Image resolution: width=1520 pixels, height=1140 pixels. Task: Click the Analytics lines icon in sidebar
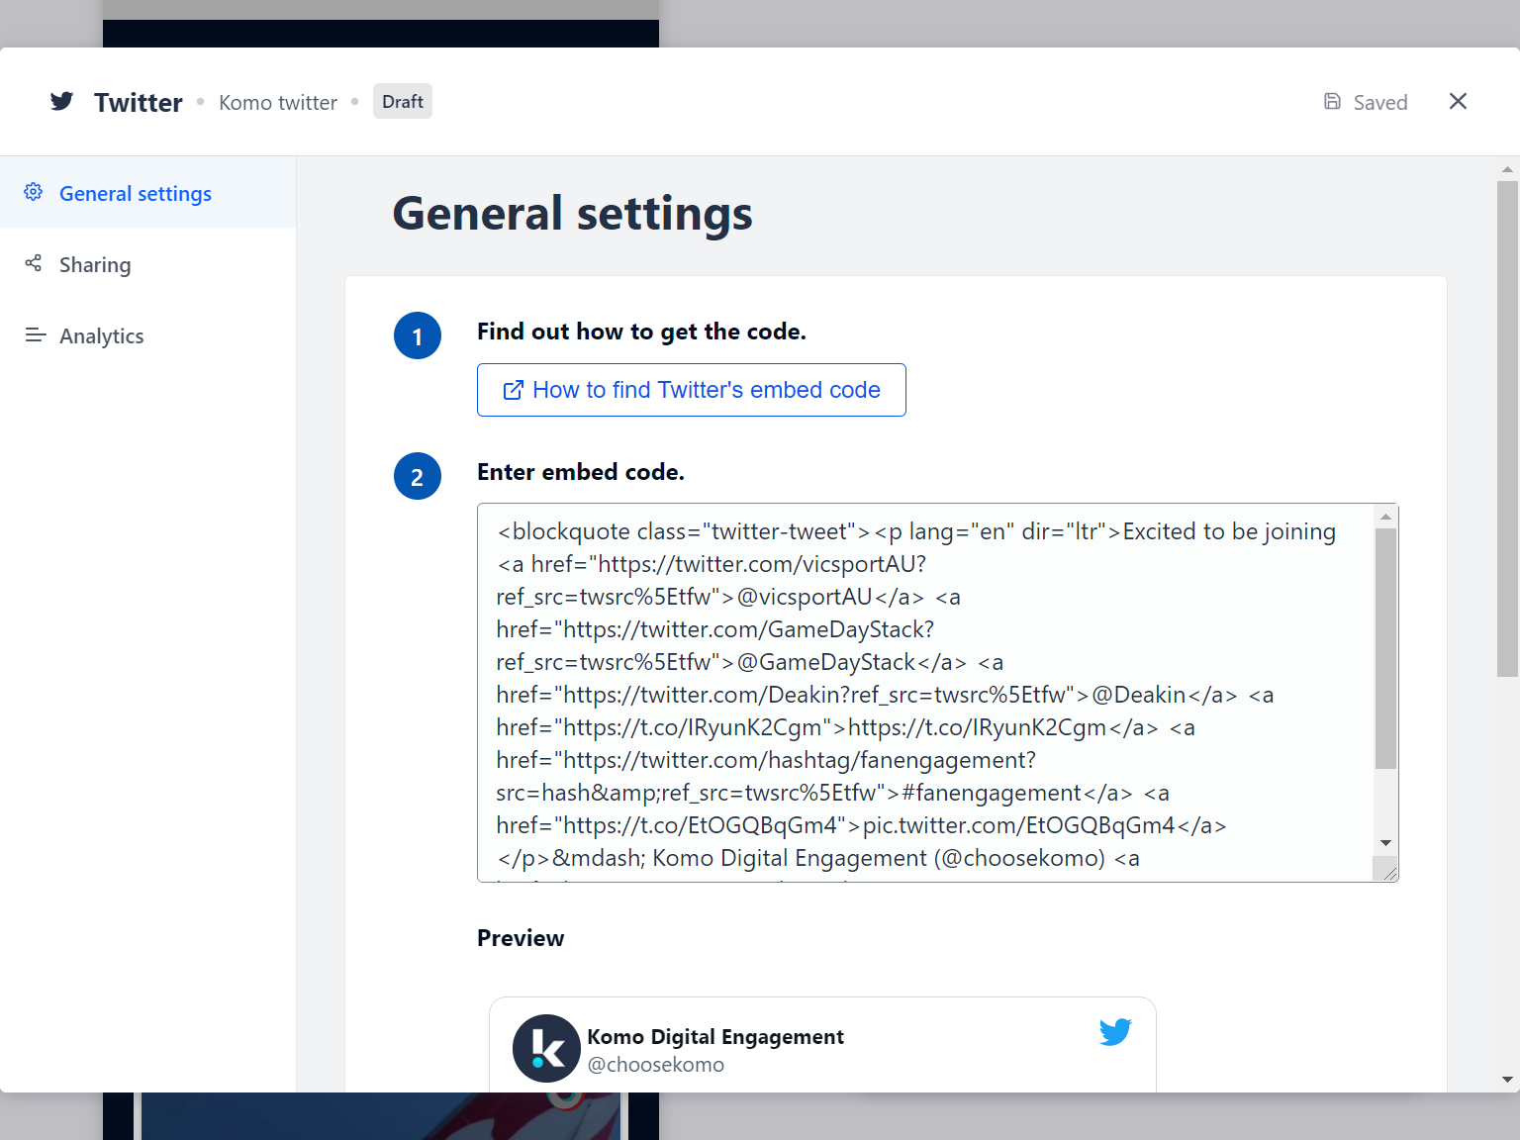[36, 335]
